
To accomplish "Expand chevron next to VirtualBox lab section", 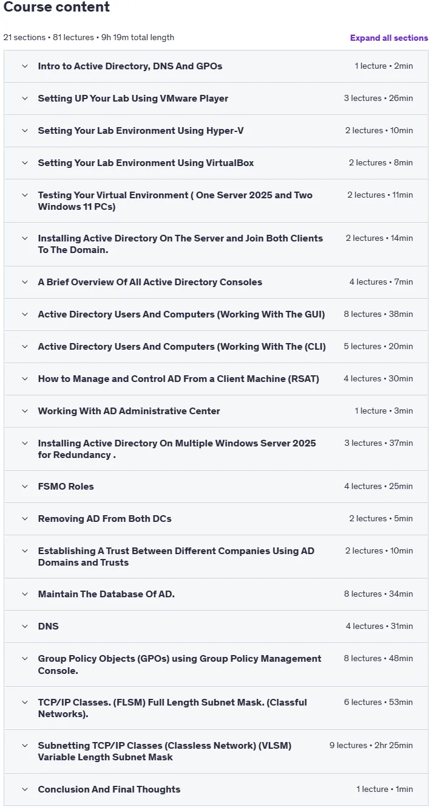I will point(25,162).
